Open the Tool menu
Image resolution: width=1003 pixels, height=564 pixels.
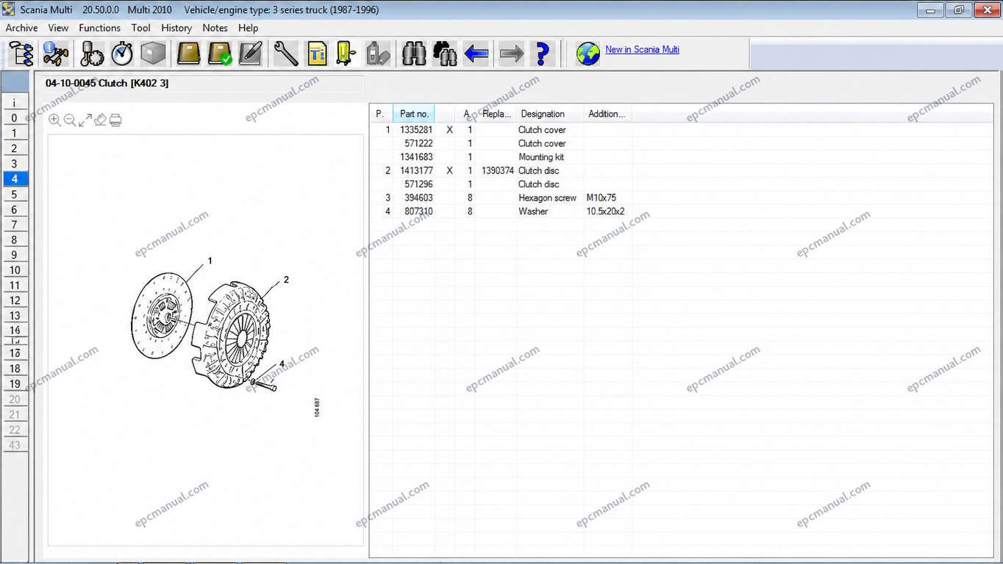[140, 28]
